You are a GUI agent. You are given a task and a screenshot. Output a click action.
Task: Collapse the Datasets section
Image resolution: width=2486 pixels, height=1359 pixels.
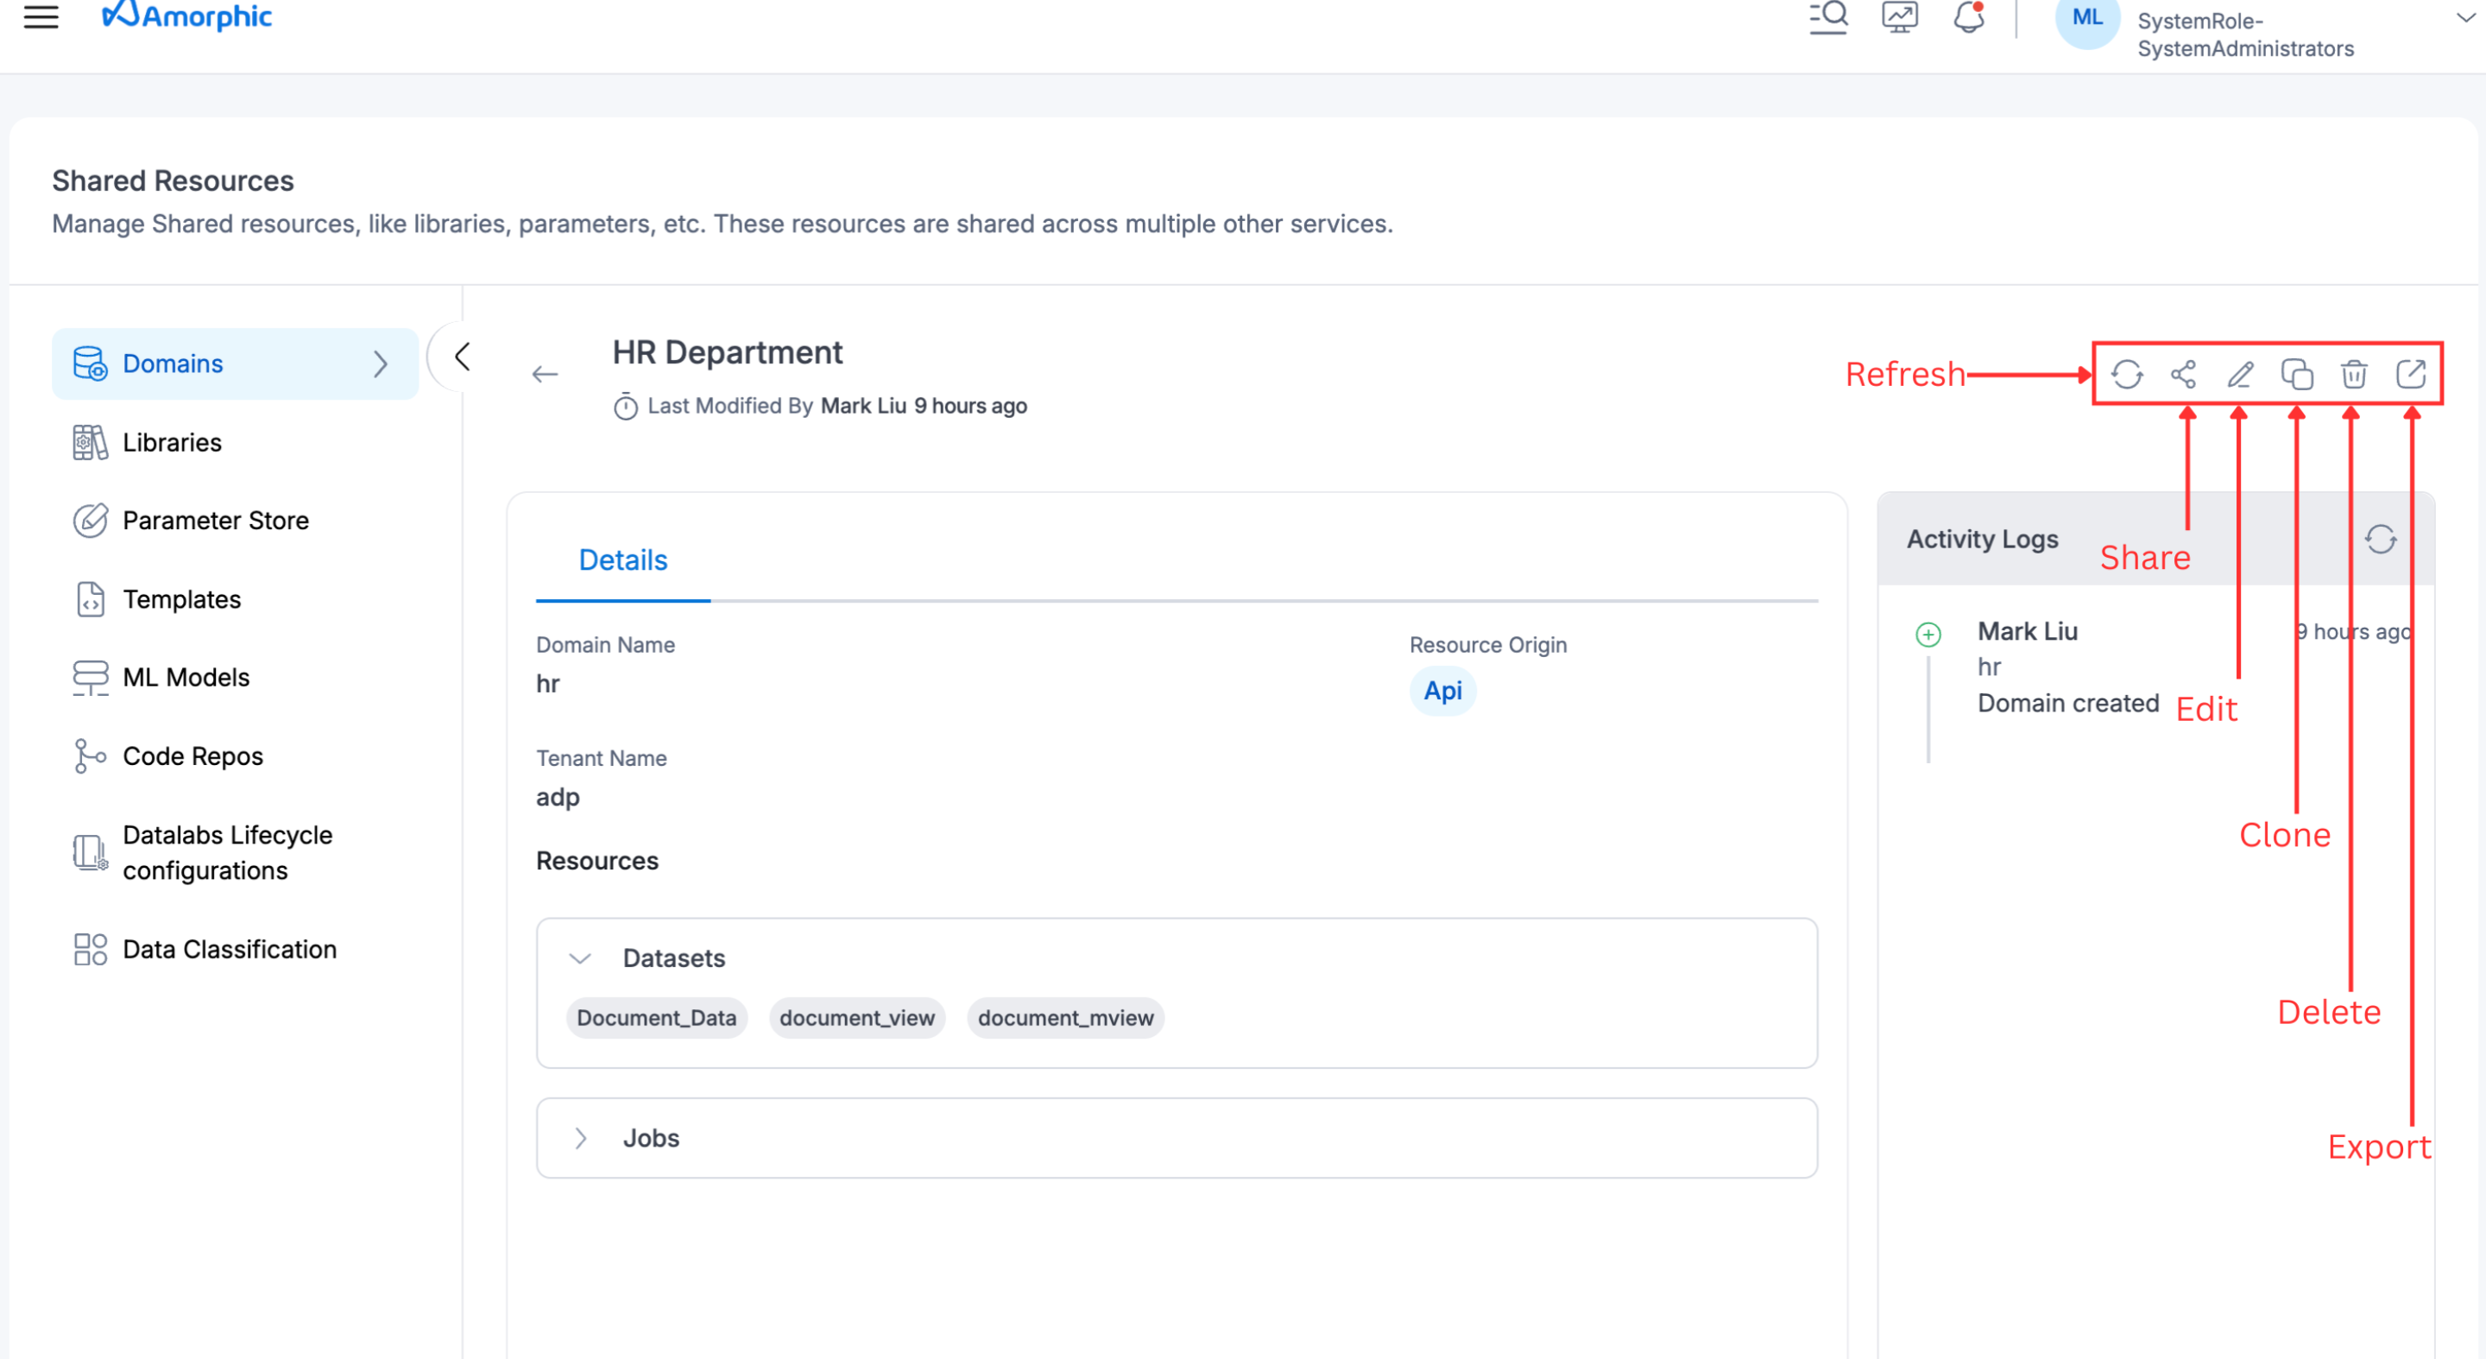point(580,958)
